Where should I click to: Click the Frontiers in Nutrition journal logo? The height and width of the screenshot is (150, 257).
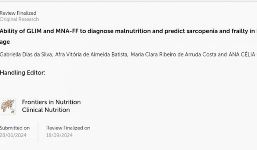point(8,107)
